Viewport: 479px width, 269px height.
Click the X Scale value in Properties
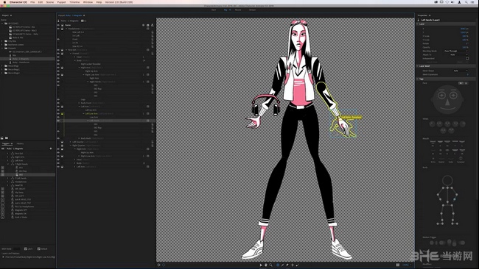tap(465, 36)
